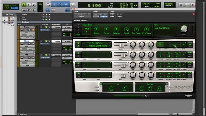Record-enable the Piano track
This screenshot has height=116, width=206.
(x=22, y=44)
